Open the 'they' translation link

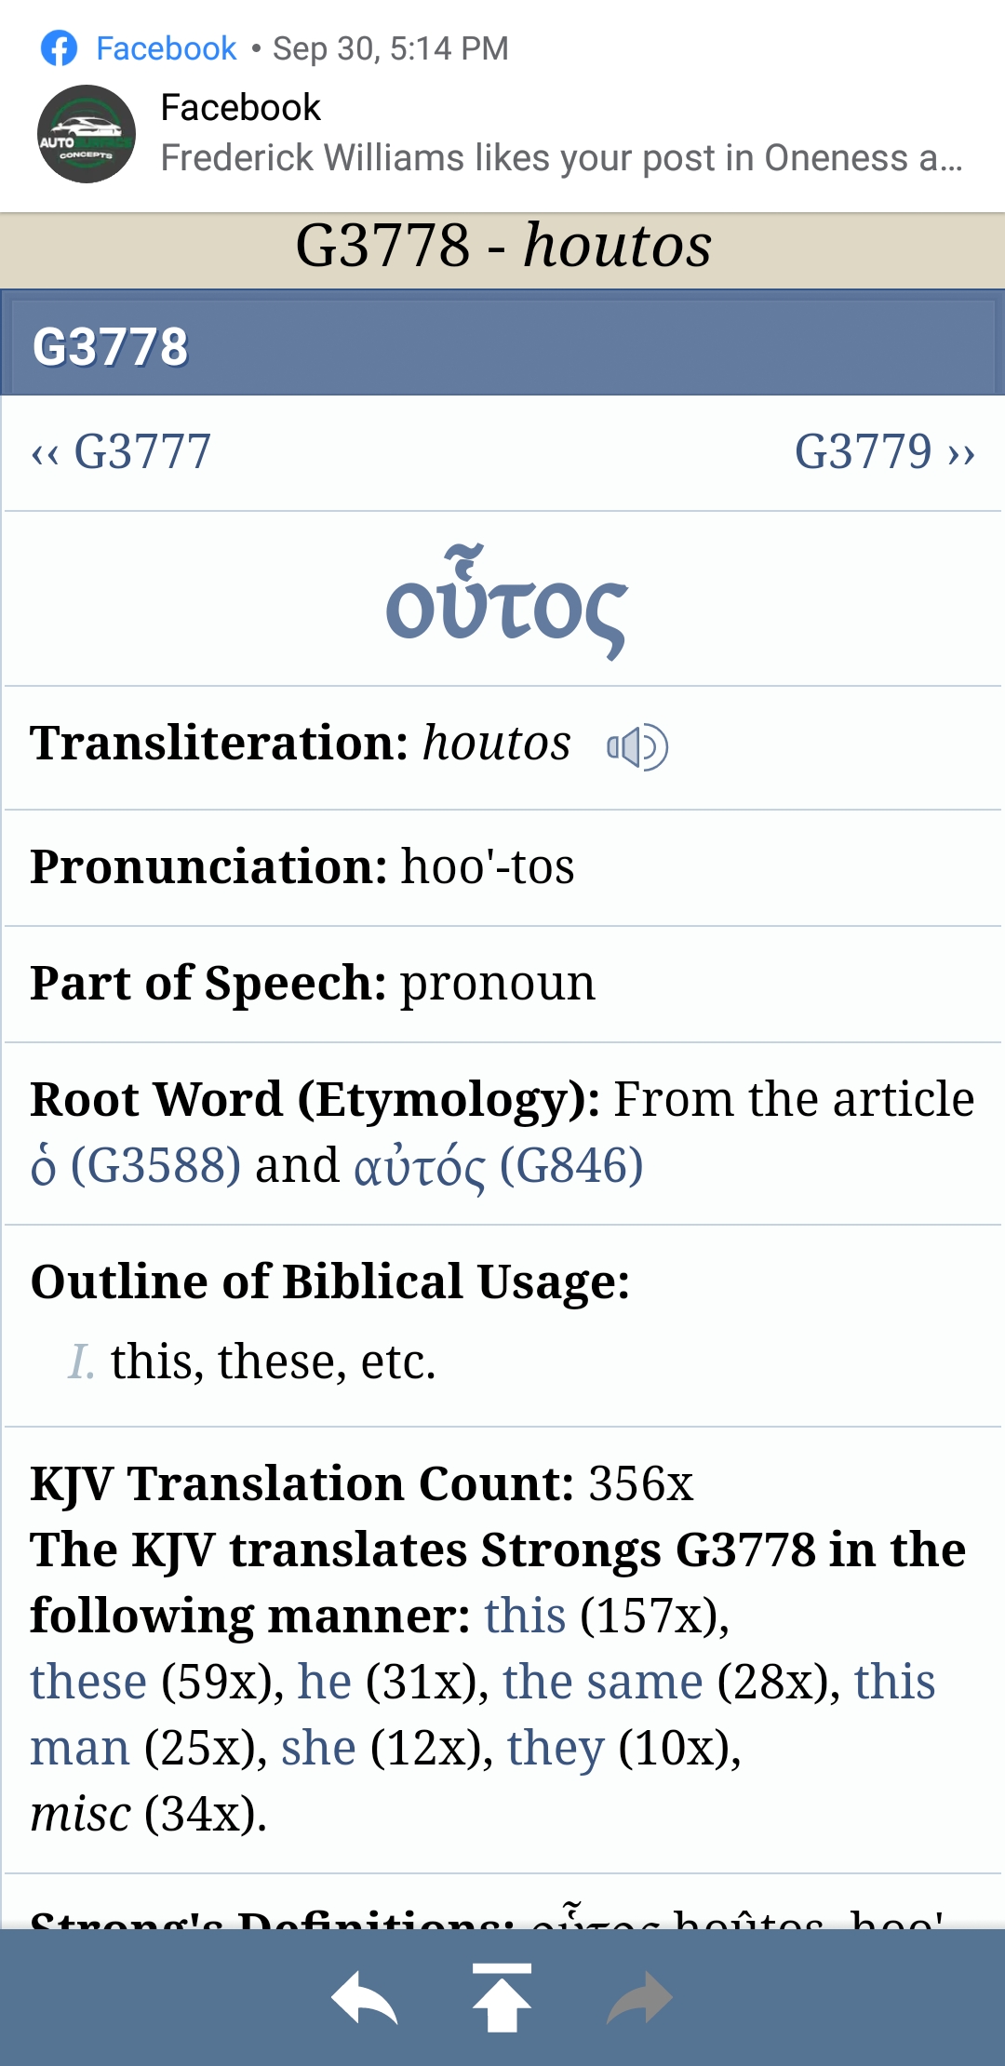(556, 1748)
